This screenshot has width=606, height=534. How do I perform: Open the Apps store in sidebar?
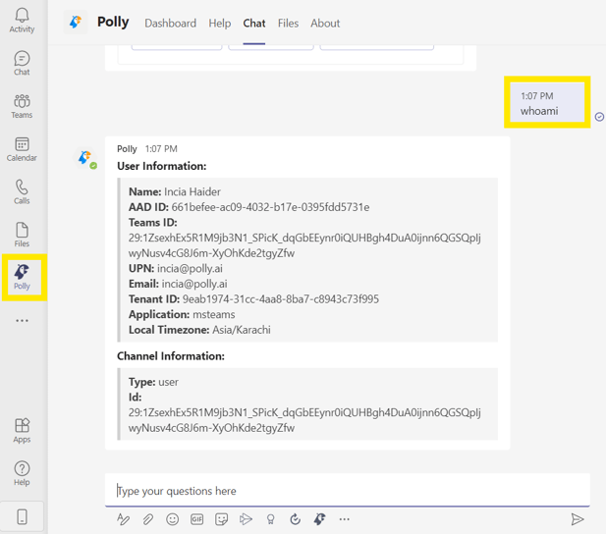point(22,431)
